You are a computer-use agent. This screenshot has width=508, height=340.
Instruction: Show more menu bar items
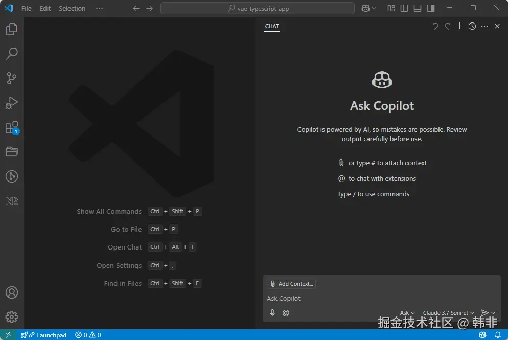pyautogui.click(x=100, y=8)
